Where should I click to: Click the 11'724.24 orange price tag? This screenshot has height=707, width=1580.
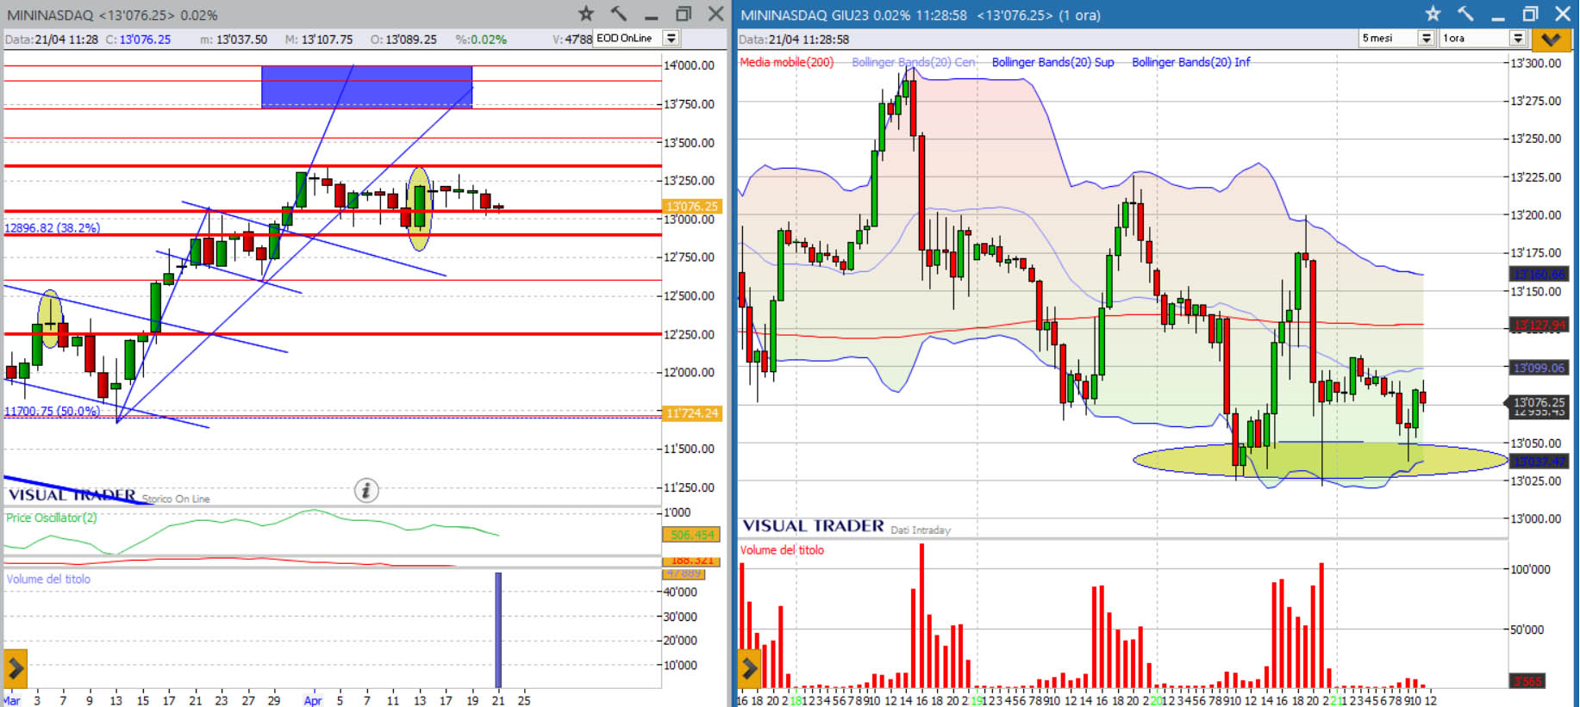click(x=692, y=413)
